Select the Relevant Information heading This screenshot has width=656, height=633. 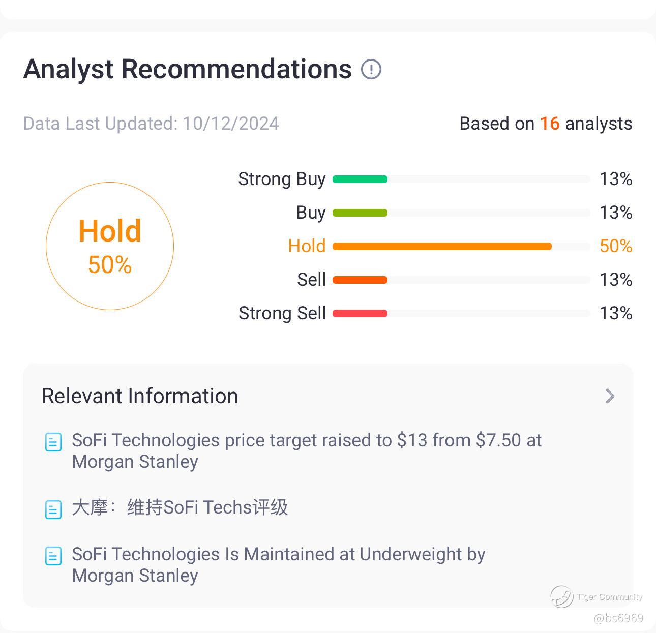[140, 396]
